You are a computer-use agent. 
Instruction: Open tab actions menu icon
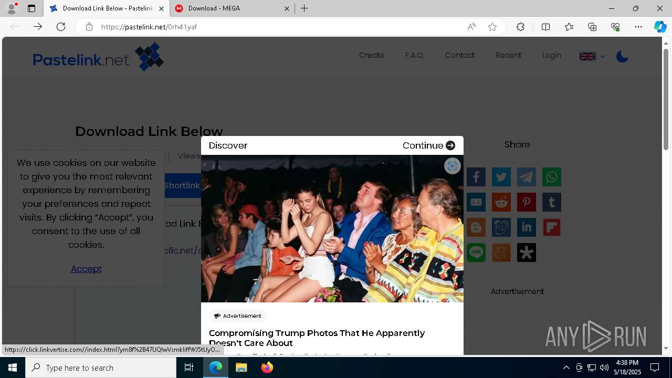31,8
